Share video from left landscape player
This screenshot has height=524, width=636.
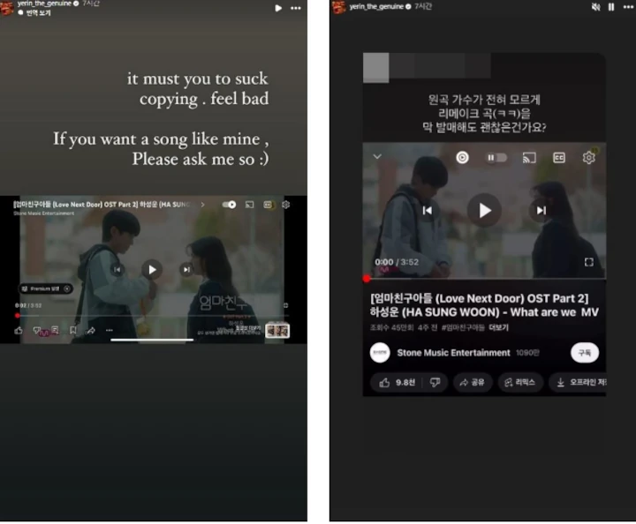[x=91, y=331]
